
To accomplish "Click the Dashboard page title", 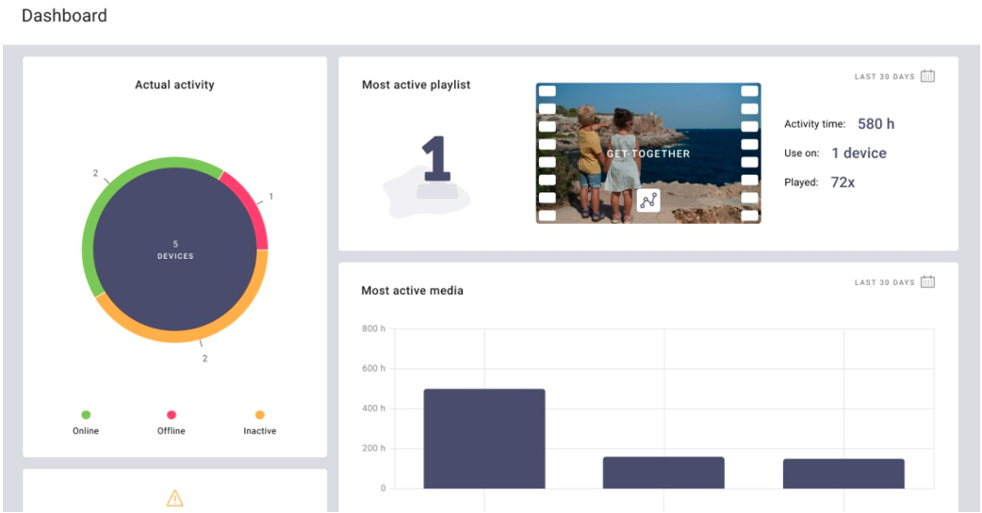I will coord(64,16).
